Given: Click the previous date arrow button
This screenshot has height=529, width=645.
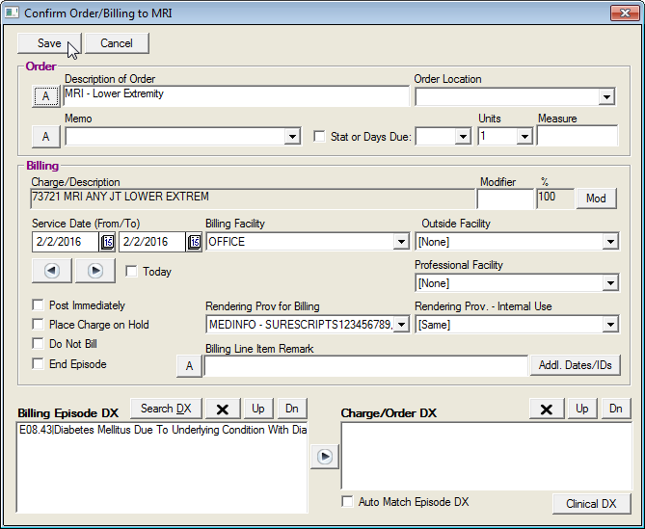Looking at the screenshot, I should pyautogui.click(x=52, y=271).
